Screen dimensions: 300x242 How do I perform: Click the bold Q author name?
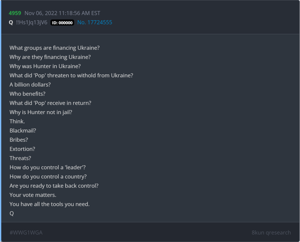11,22
